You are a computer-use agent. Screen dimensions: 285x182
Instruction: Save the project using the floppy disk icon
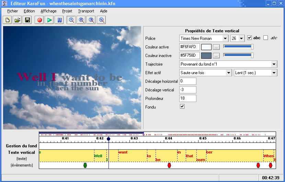[27, 20]
